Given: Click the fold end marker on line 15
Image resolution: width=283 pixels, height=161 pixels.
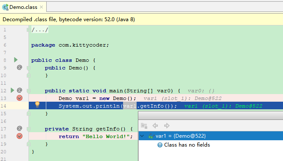Looking at the screenshot, I should click(28, 114).
